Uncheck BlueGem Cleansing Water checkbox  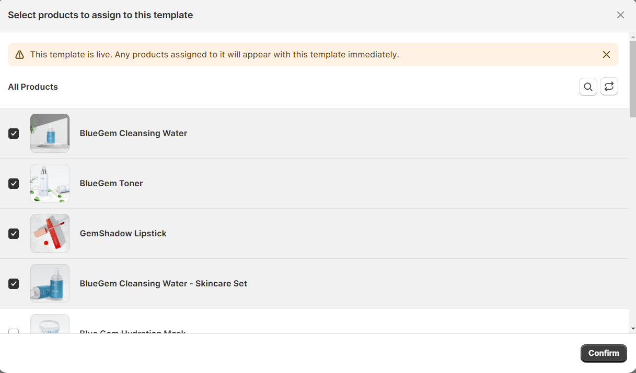pyautogui.click(x=14, y=134)
